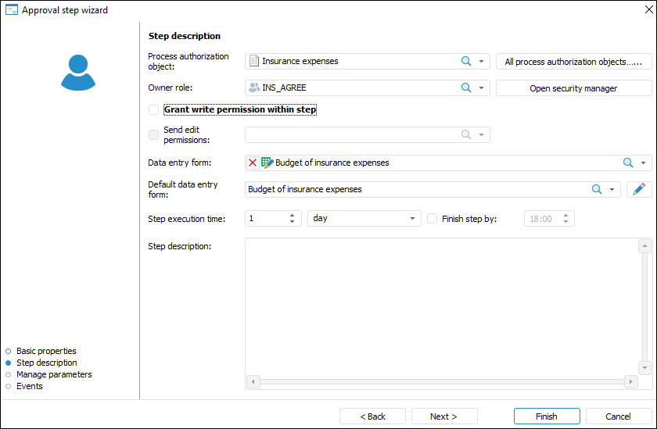Expand the Process authorization object dropdown

(x=482, y=61)
